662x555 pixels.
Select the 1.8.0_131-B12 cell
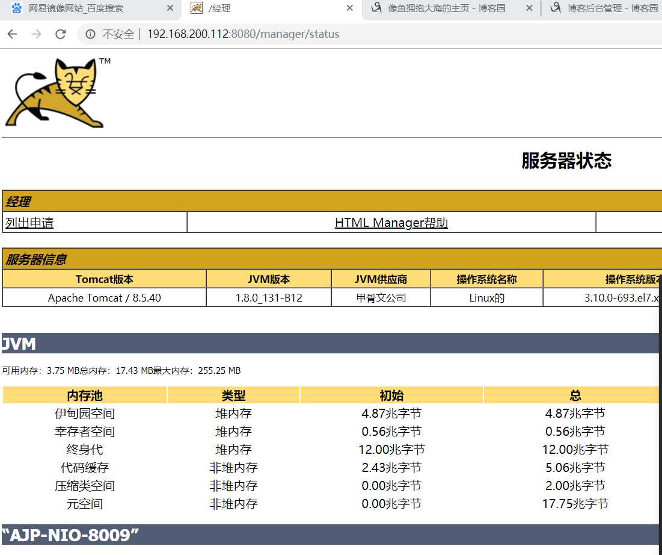pos(269,297)
